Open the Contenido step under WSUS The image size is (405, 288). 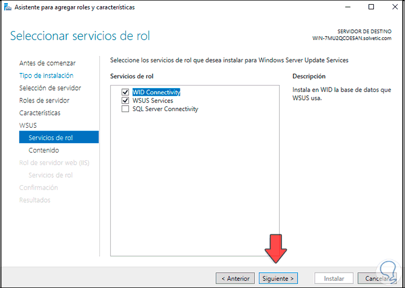pyautogui.click(x=44, y=150)
